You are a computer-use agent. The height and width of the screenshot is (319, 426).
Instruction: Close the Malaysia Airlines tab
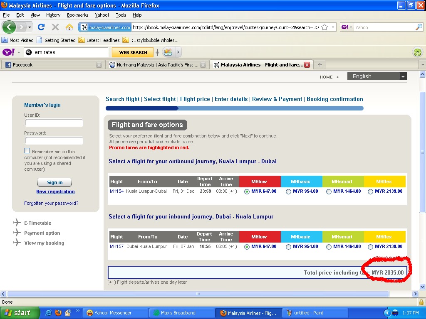pos(307,65)
